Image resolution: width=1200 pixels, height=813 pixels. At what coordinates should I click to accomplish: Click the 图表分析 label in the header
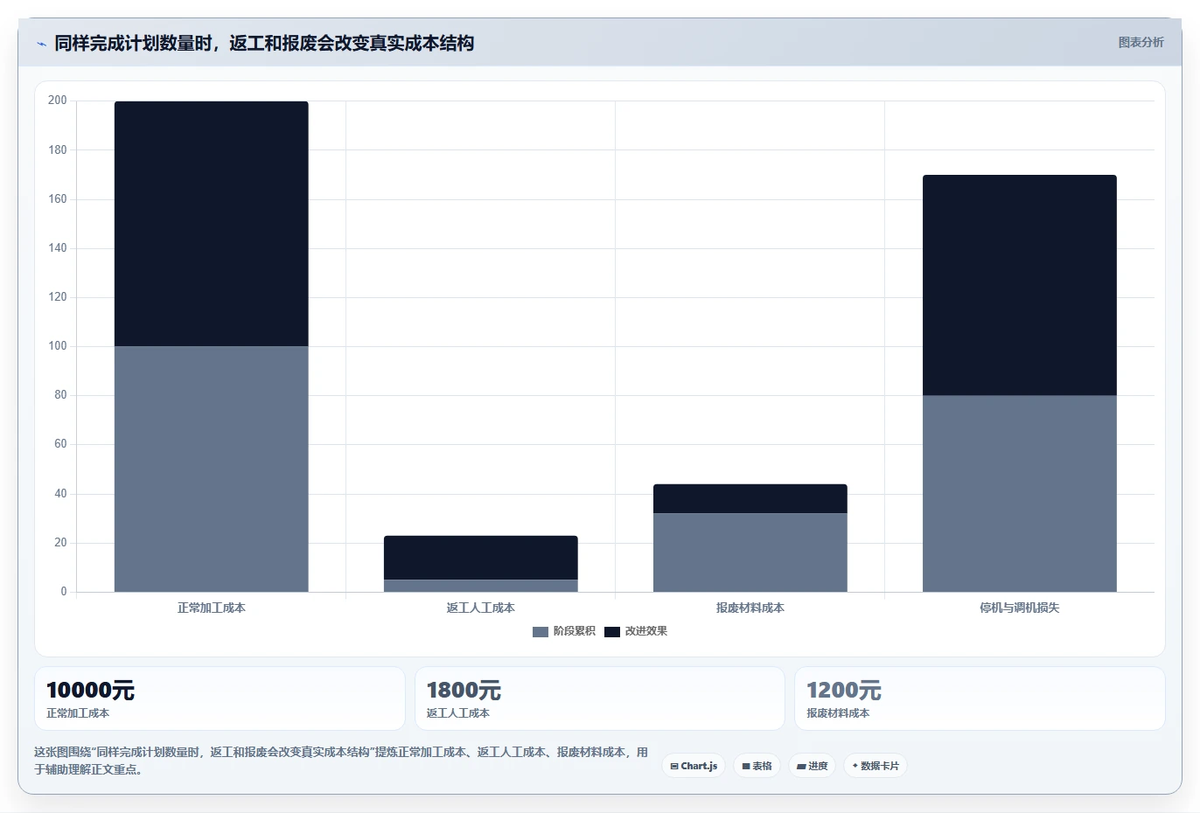pyautogui.click(x=1141, y=42)
